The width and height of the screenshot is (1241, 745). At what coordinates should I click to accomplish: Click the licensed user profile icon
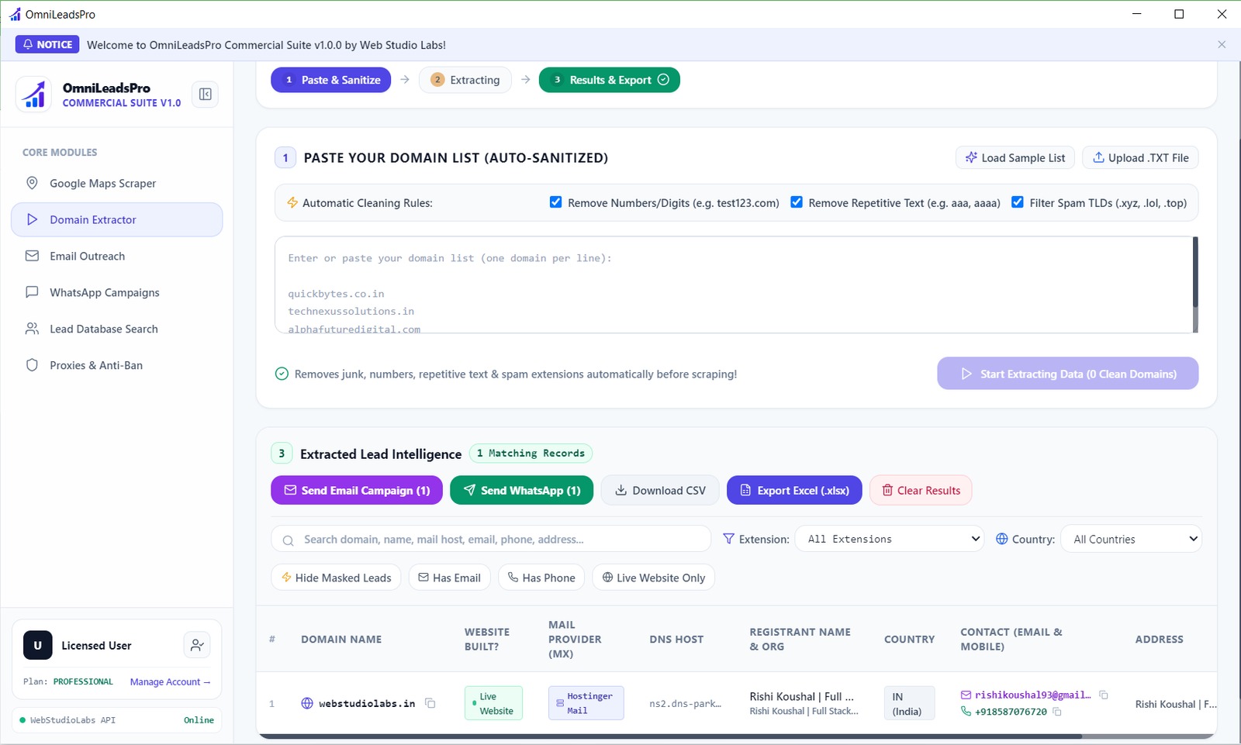(197, 645)
